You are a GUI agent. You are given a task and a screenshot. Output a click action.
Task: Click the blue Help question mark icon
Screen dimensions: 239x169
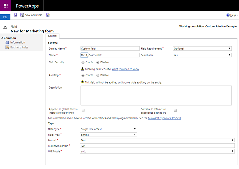point(228,15)
